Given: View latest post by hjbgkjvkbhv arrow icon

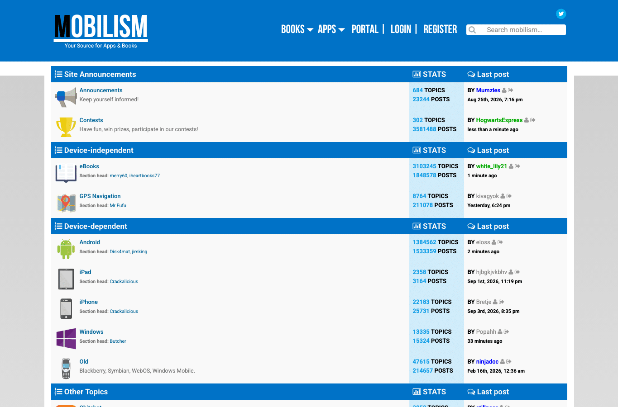Looking at the screenshot, I should click(x=517, y=272).
